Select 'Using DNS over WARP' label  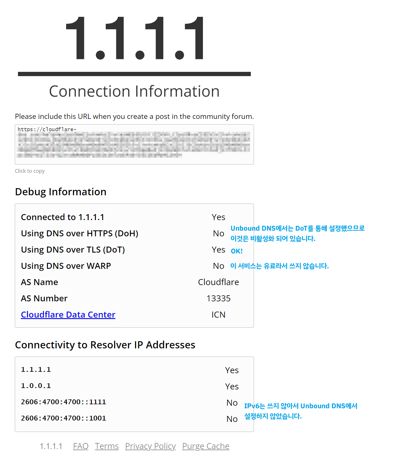coord(66,266)
